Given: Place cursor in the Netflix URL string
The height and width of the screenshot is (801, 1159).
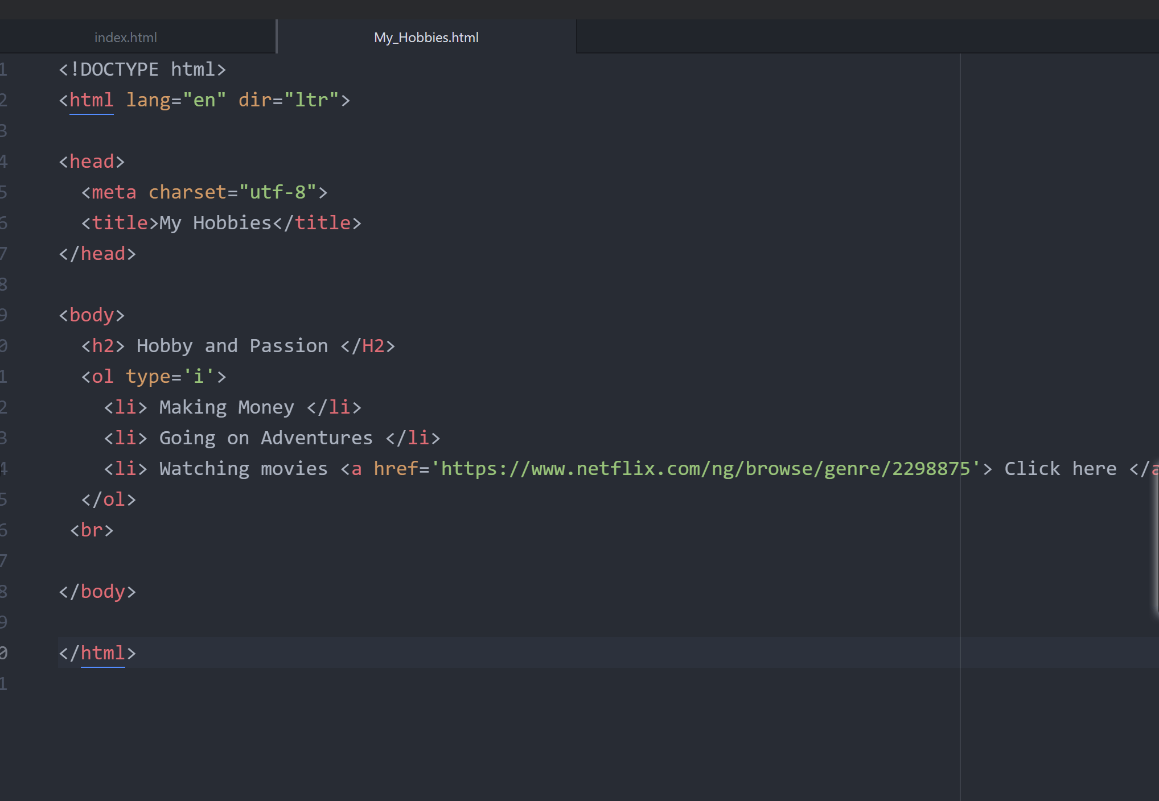Looking at the screenshot, I should point(705,469).
